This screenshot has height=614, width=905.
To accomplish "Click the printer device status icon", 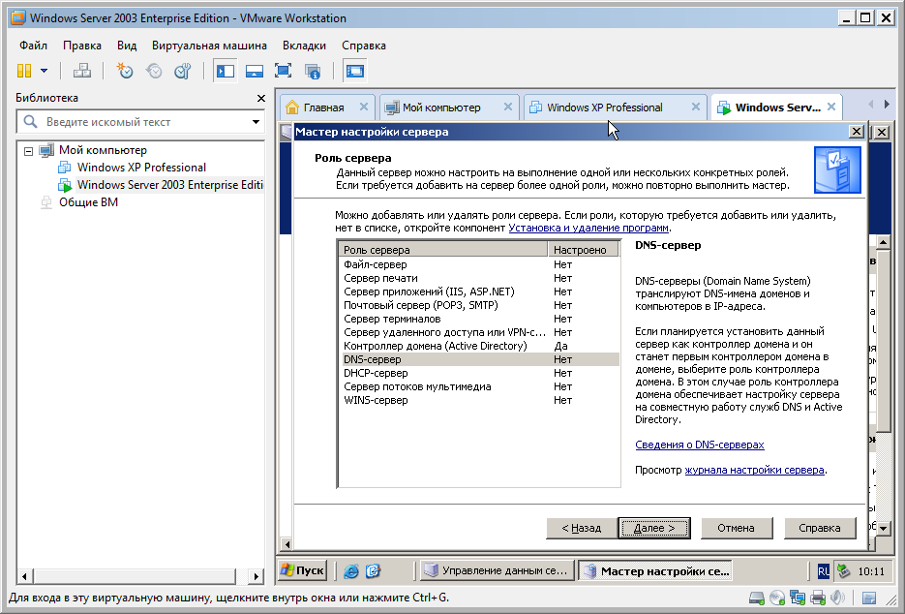I will 818,598.
